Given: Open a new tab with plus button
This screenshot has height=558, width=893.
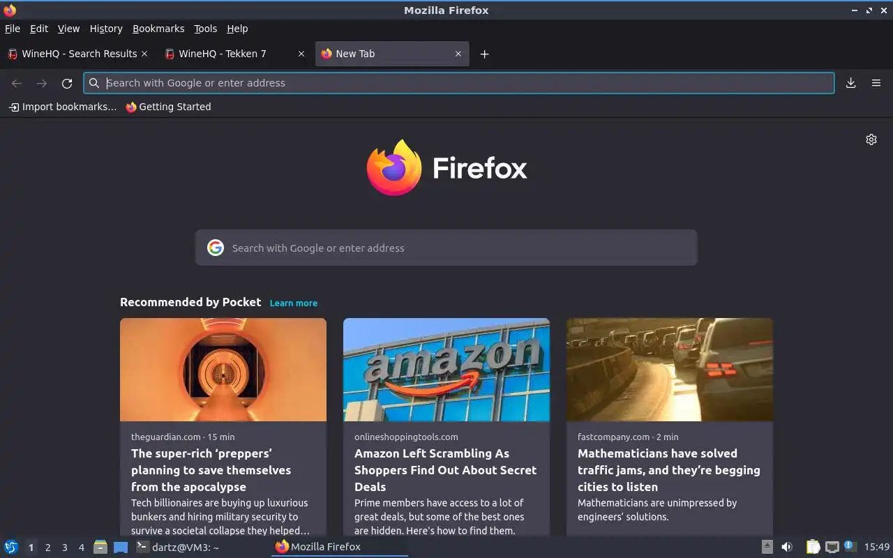Looking at the screenshot, I should [484, 54].
